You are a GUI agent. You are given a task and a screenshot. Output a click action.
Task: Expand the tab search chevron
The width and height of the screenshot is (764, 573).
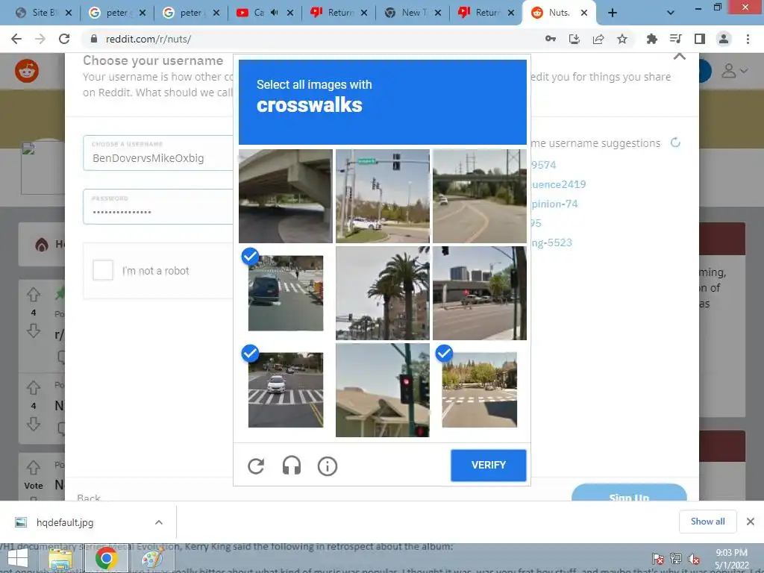tap(671, 13)
